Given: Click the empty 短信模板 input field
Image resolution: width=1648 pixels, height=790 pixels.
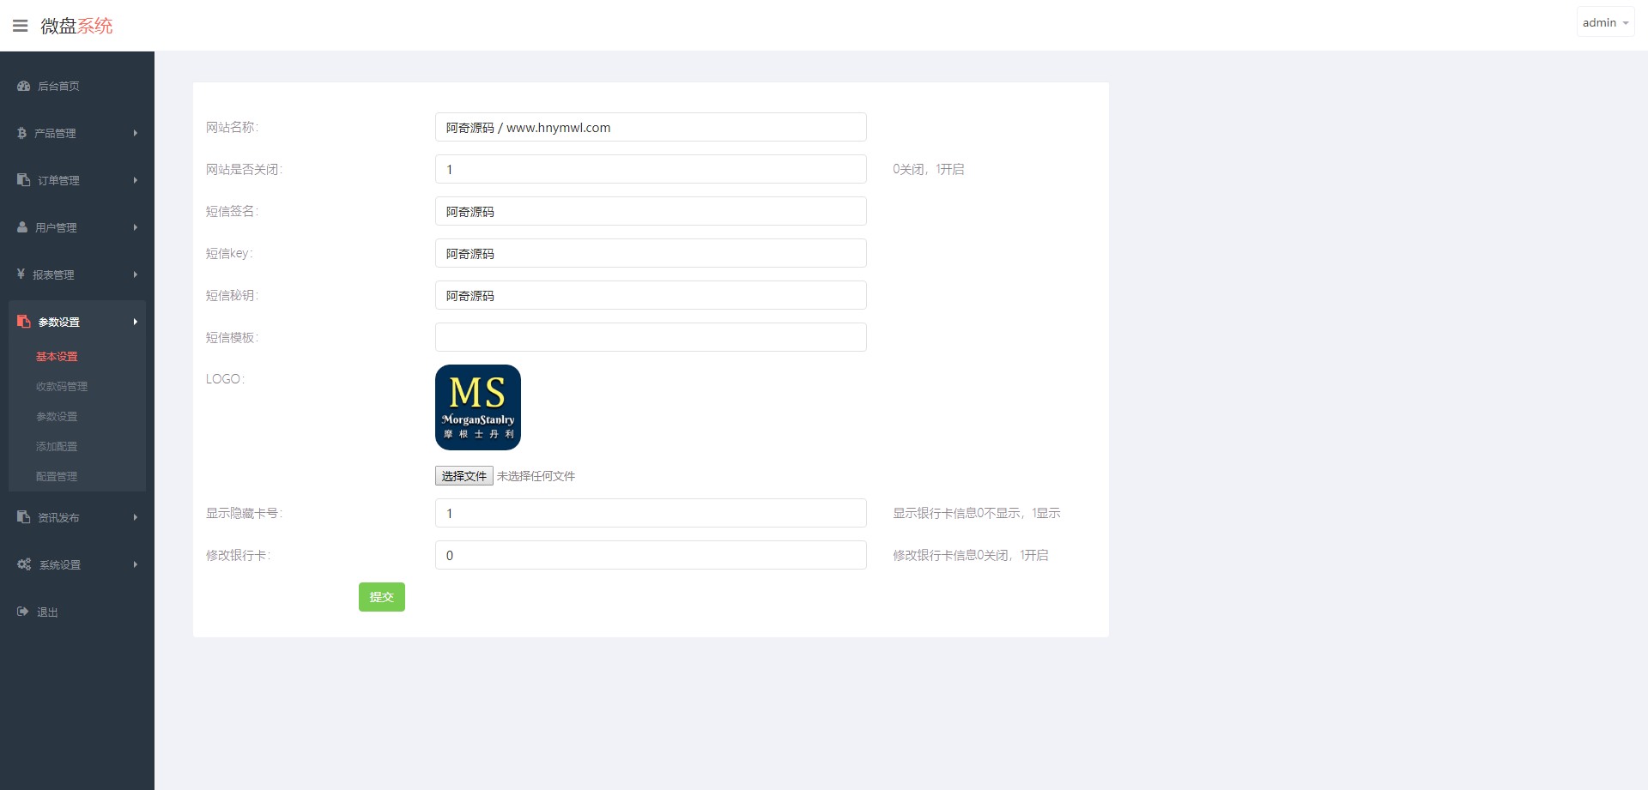Looking at the screenshot, I should 650,337.
